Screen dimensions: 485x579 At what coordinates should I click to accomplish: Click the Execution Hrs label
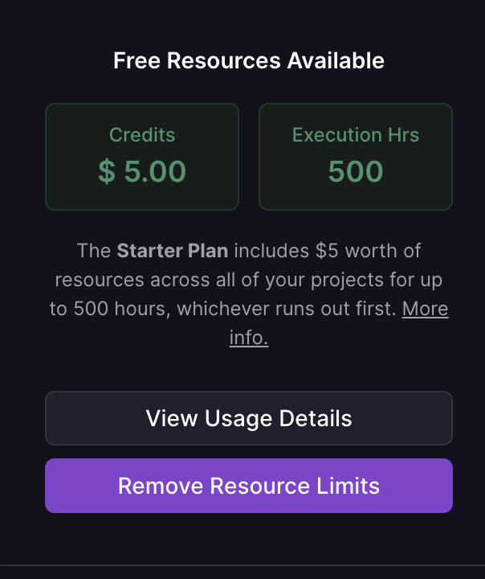coord(356,134)
